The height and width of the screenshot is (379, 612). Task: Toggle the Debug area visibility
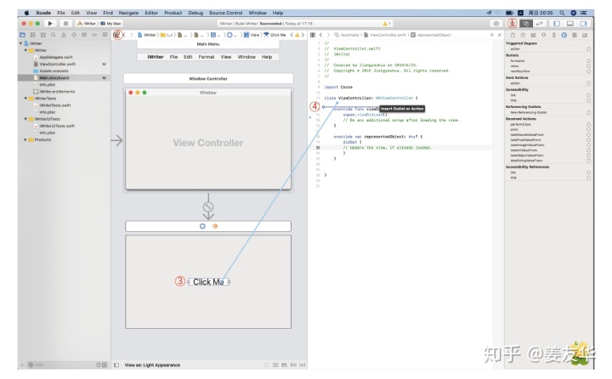click(x=569, y=24)
